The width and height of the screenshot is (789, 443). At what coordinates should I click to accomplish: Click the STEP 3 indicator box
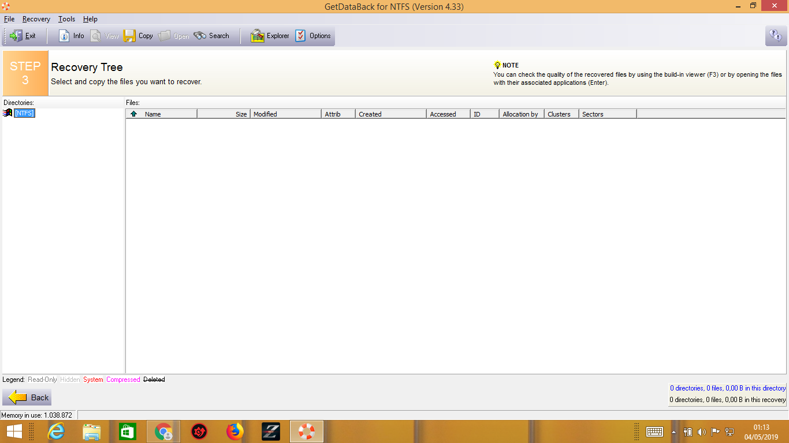click(25, 73)
